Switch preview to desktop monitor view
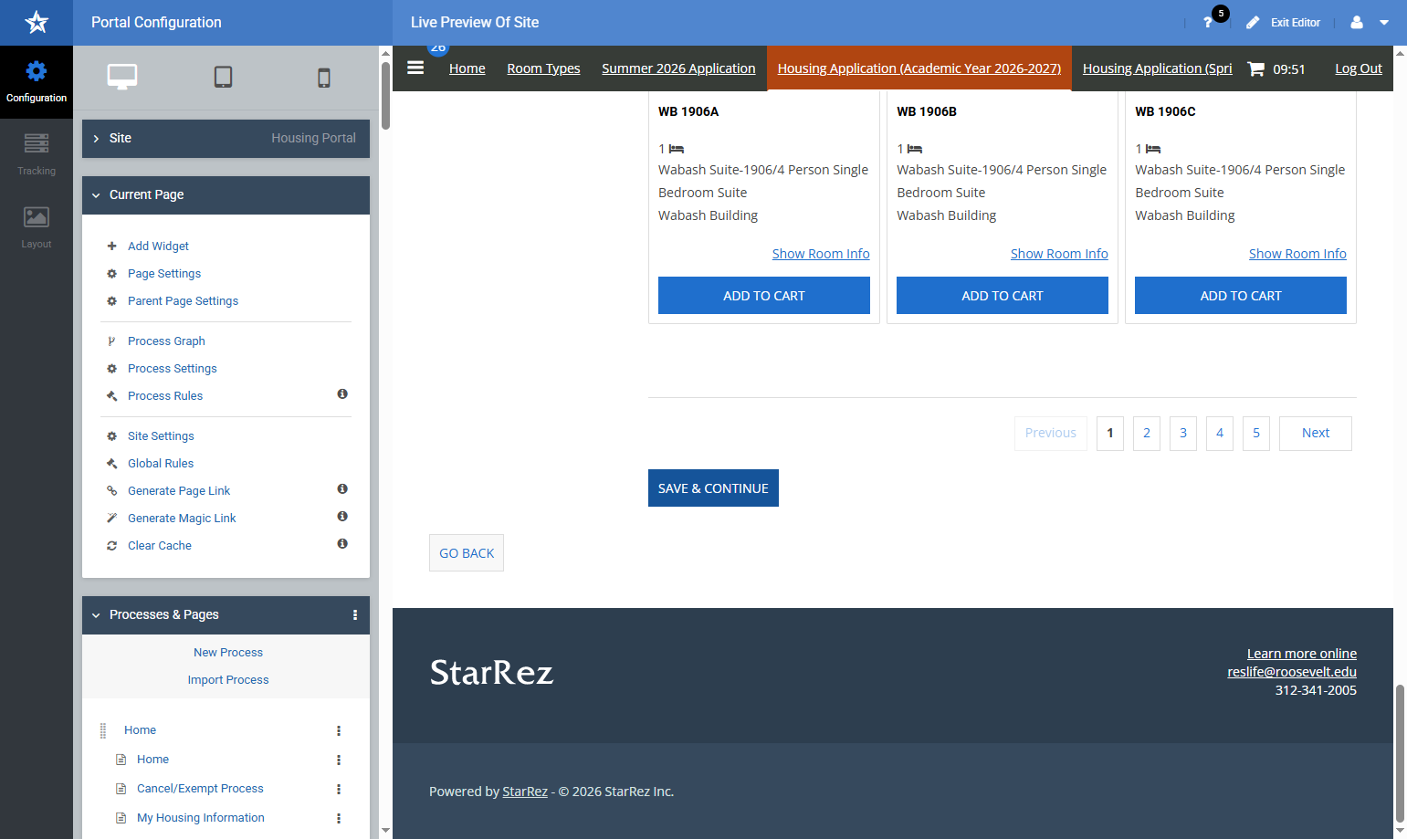Viewport: 1407px width, 839px height. 122,77
